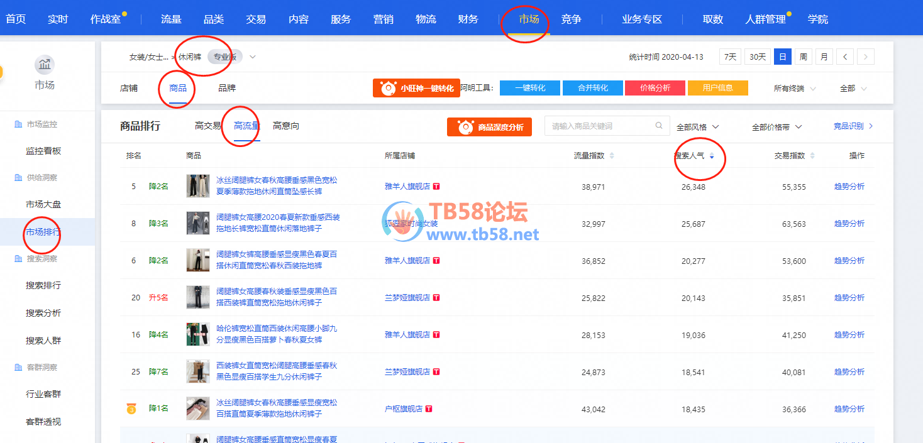Viewport: 923px width, 443px height.
Task: Open 交易 in top navigation
Action: tap(256, 19)
